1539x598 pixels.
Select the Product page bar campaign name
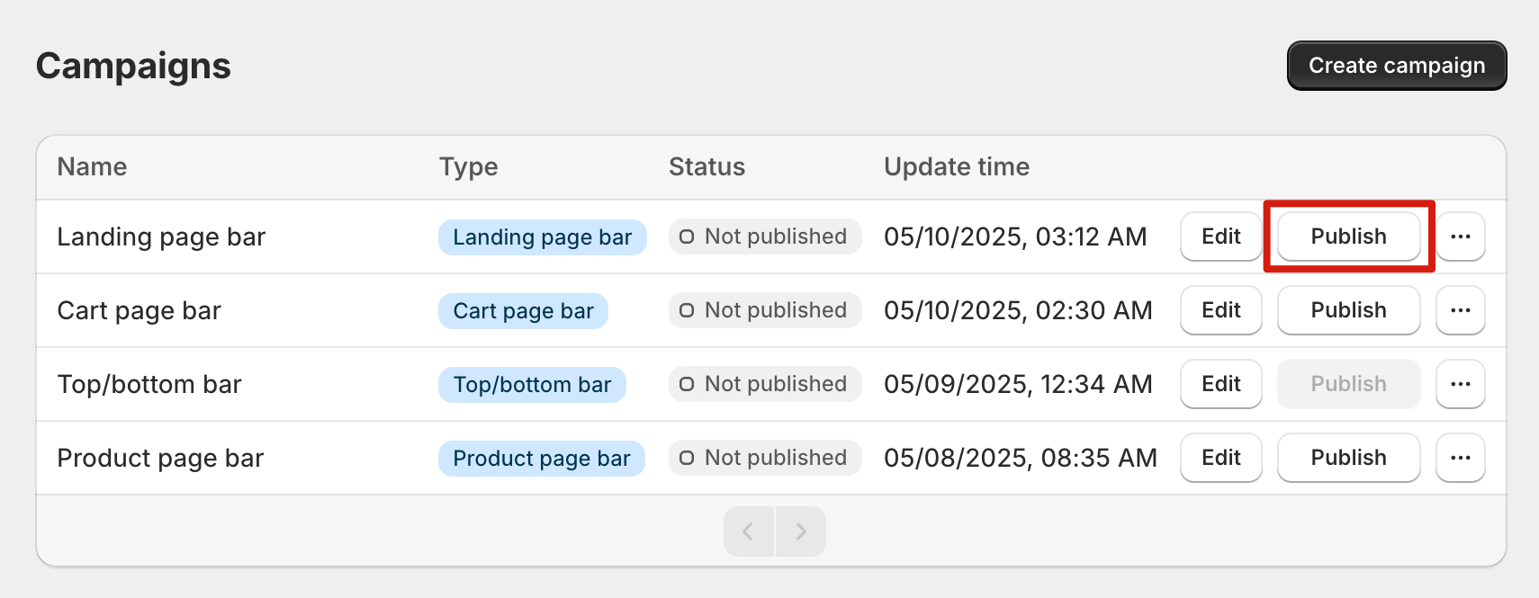tap(160, 459)
